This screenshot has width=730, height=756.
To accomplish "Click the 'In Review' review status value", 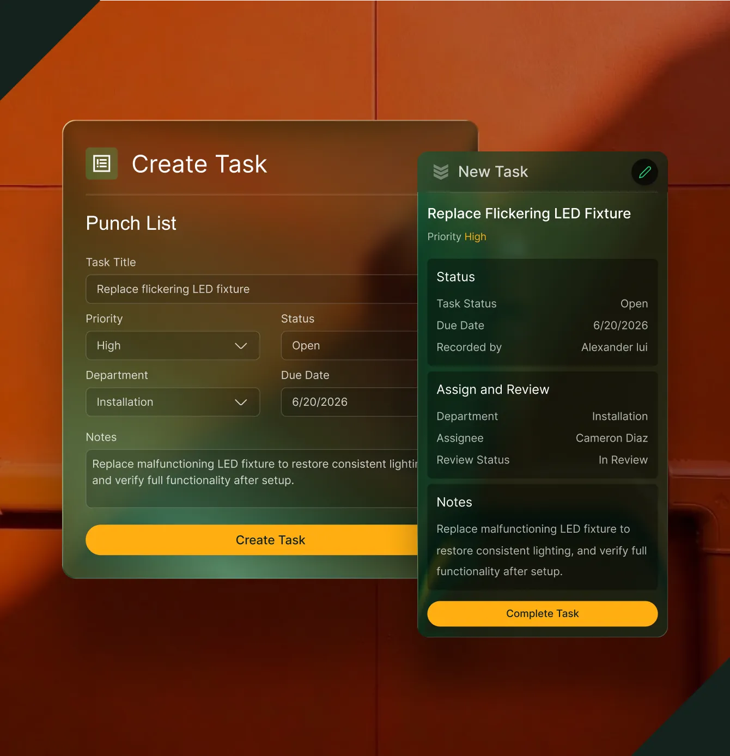I will tap(623, 460).
